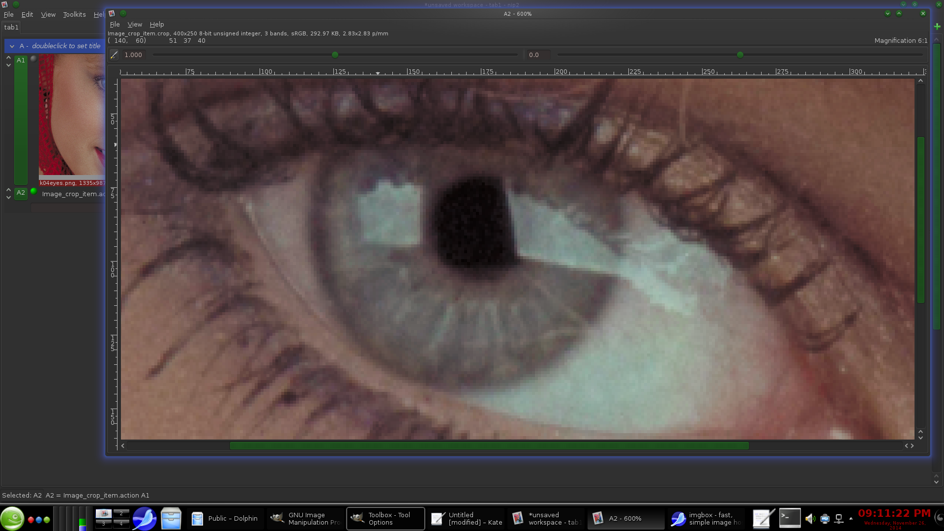
Task: Open the openSUSE start menu launcher
Action: pos(12,519)
